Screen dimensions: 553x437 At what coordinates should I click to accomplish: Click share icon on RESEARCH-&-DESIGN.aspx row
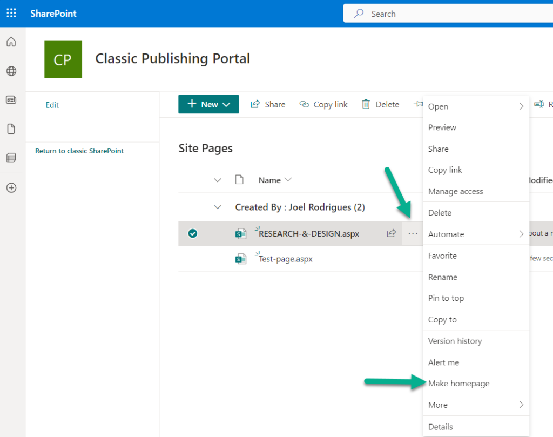click(x=391, y=233)
